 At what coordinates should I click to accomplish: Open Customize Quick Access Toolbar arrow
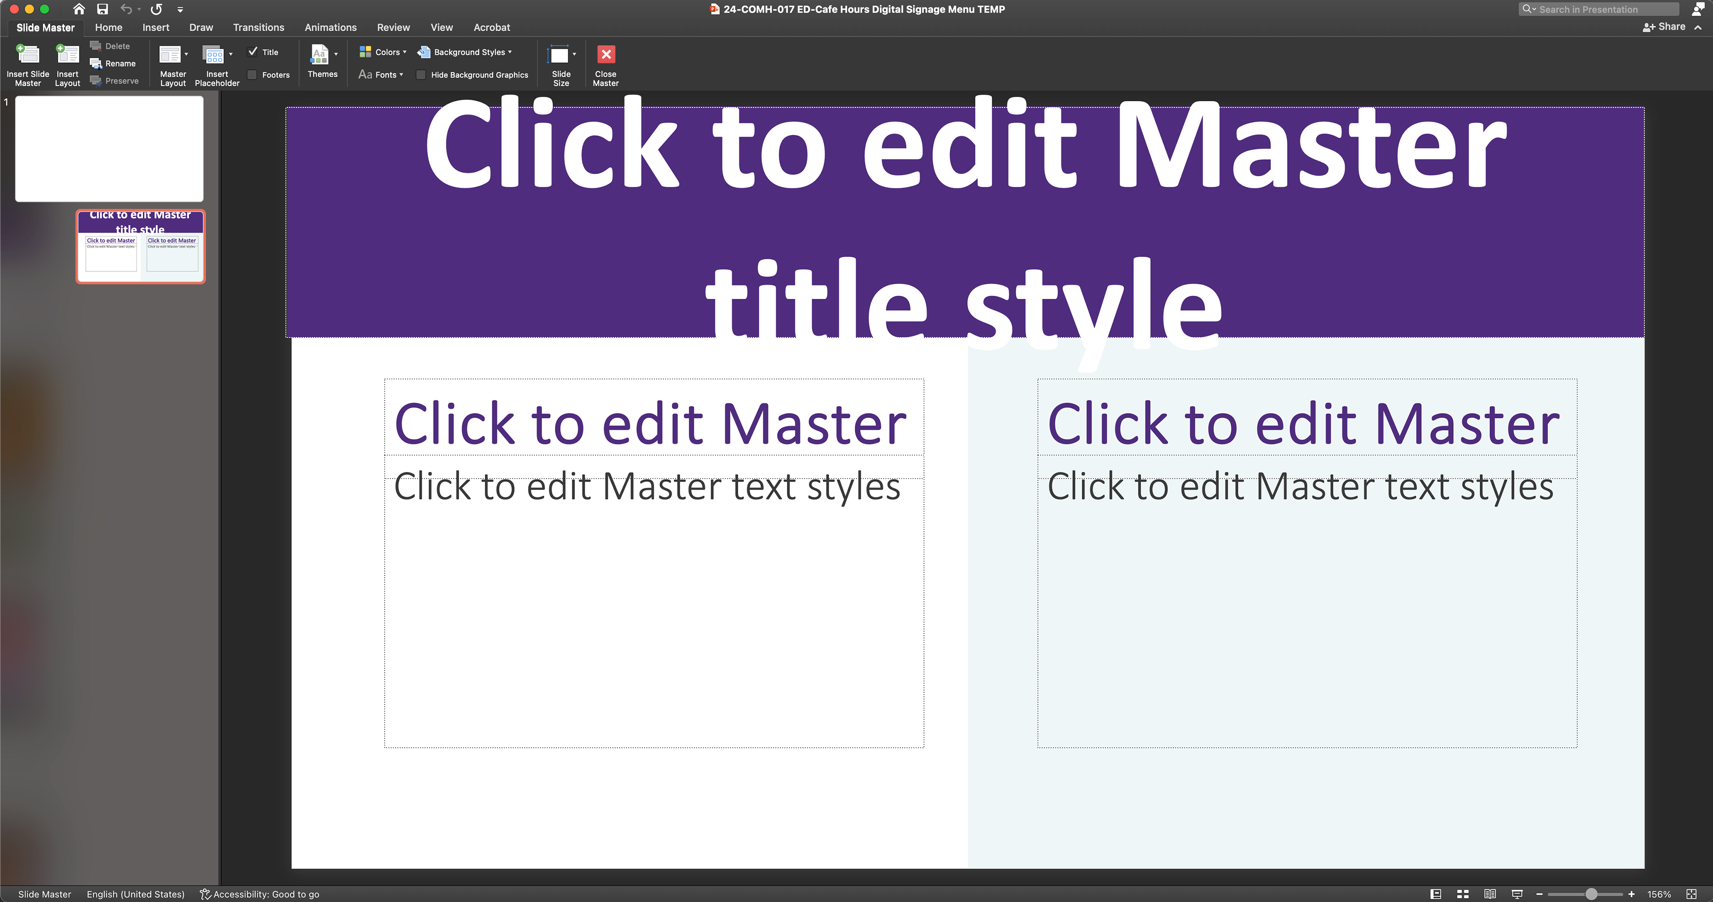[x=180, y=9]
